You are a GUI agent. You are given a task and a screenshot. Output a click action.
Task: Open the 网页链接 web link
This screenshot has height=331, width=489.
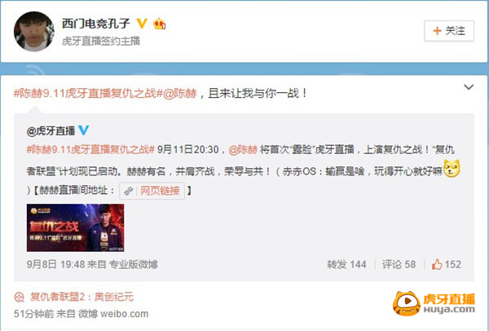point(152,191)
